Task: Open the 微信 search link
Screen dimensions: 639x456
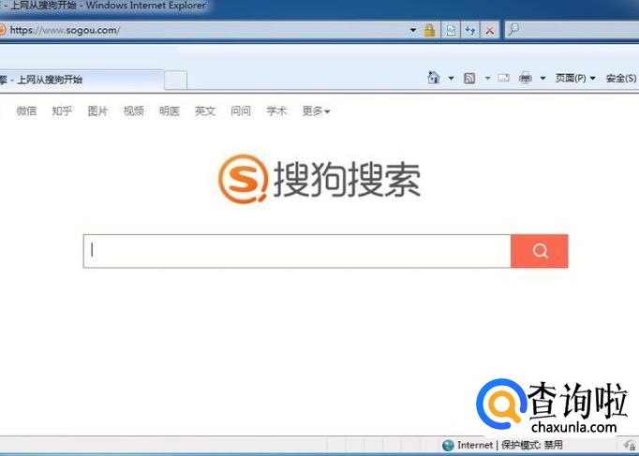Action: [26, 110]
